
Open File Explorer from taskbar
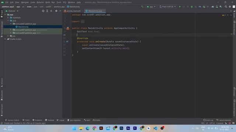coord(81,128)
